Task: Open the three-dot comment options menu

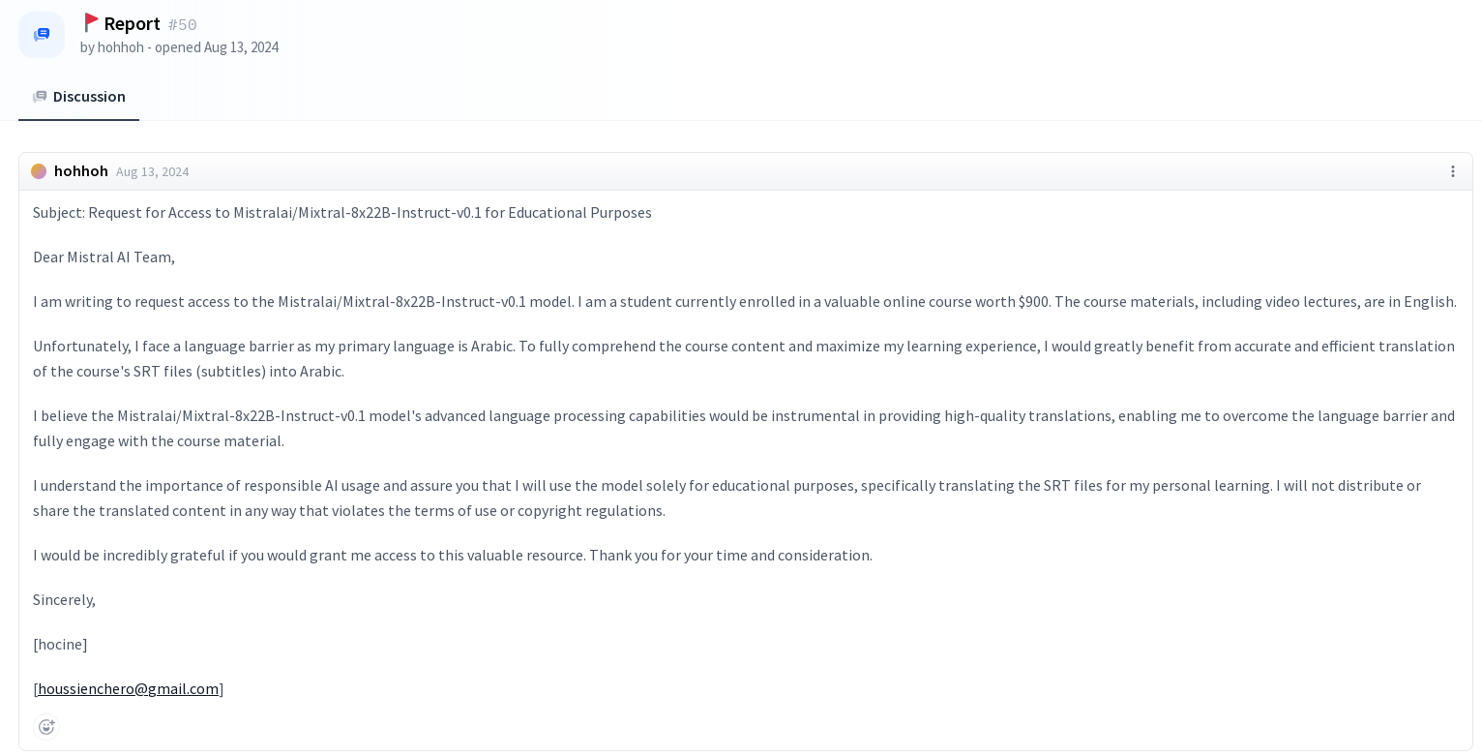Action: [1452, 171]
